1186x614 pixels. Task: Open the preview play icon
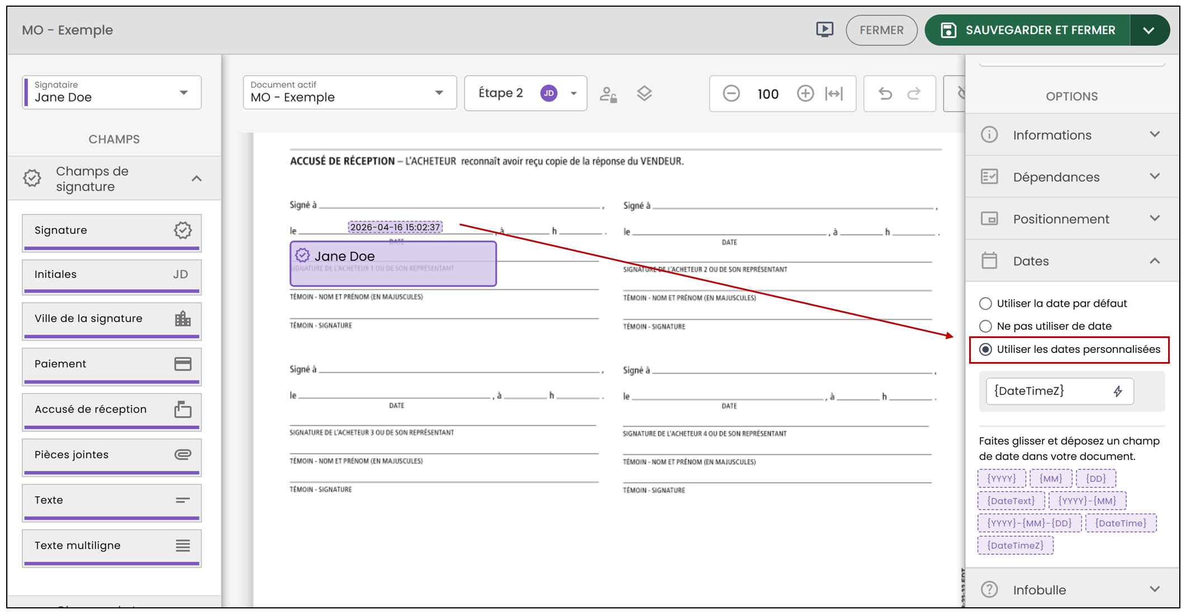point(824,30)
